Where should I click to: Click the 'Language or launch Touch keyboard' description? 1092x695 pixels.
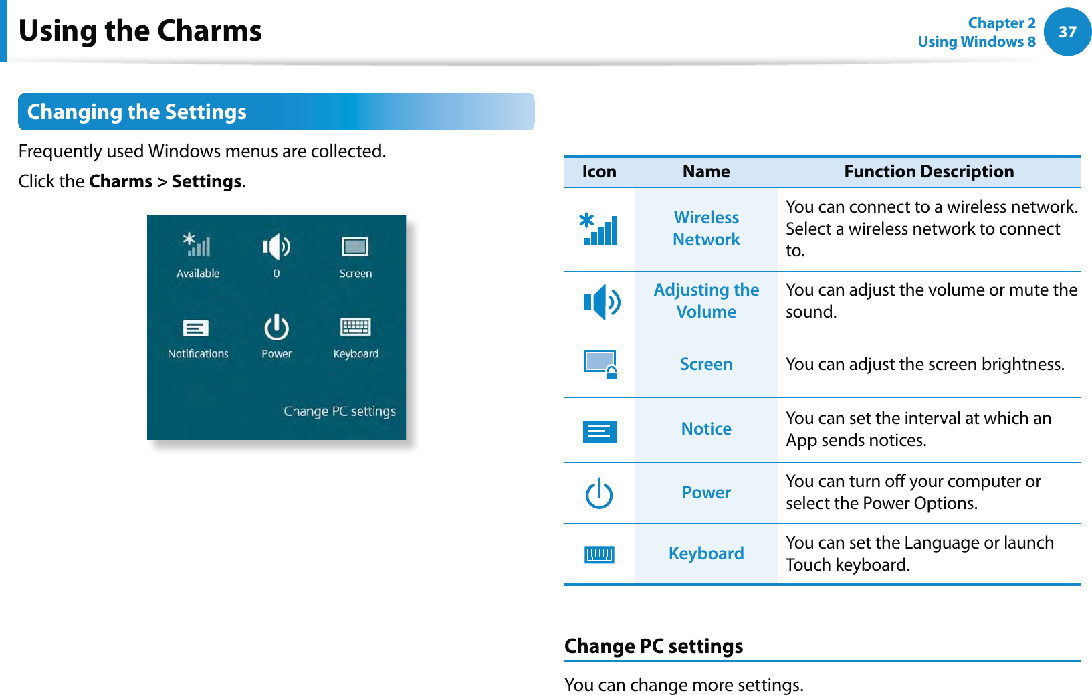pyautogui.click(x=919, y=553)
